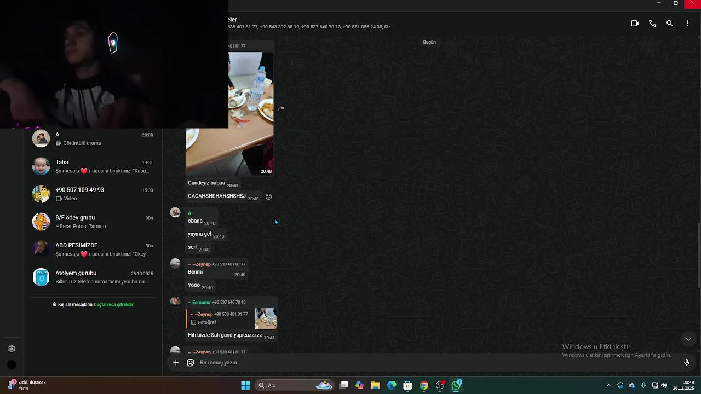
Task: Open the quoted photo thumbnail in Esmanur's message
Action: (266, 318)
